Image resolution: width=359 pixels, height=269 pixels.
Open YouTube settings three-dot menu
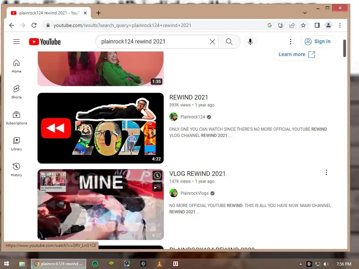[291, 42]
